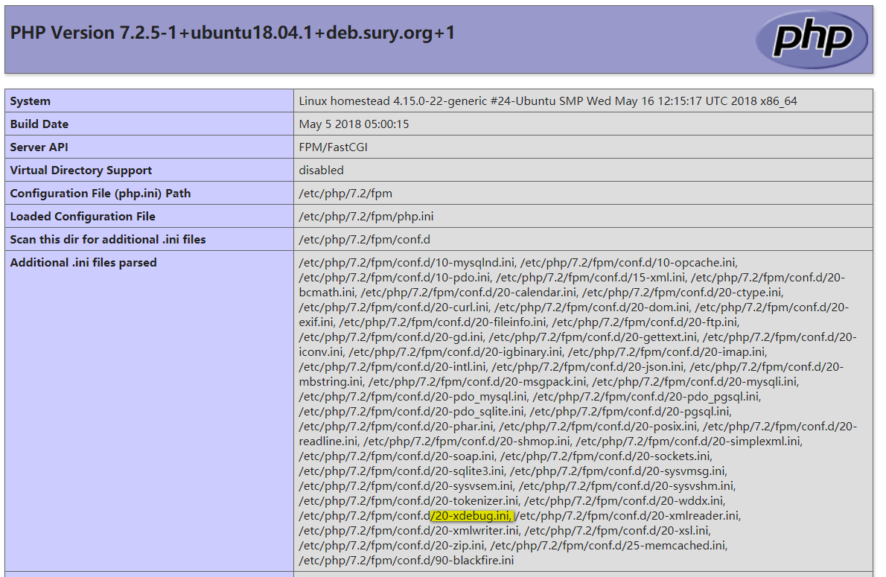
Task: Click the 20-simplexml.ini file path
Action: pos(689,441)
